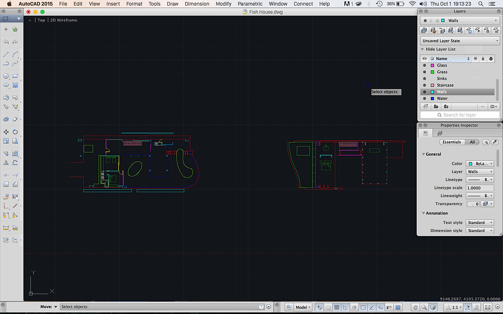Toggle visibility dot of Sinks layer
The height and width of the screenshot is (314, 503).
(x=425, y=78)
